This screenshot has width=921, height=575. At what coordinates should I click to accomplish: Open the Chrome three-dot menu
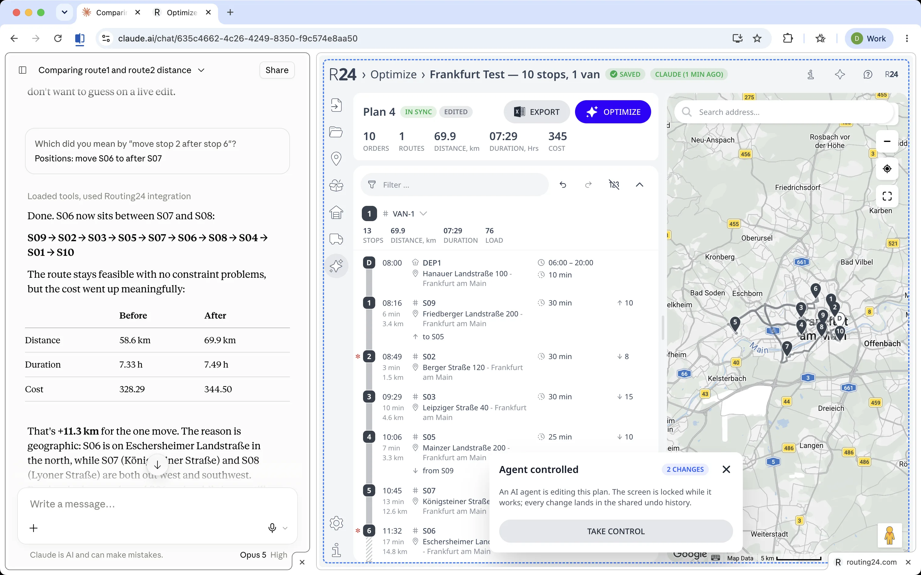coord(907,38)
